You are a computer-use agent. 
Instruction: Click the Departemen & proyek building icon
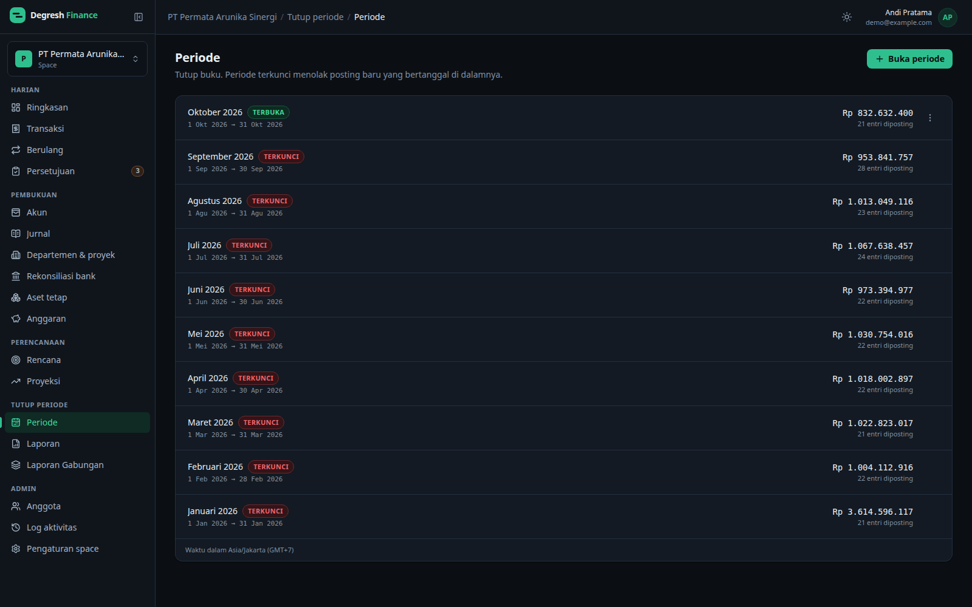pos(16,255)
